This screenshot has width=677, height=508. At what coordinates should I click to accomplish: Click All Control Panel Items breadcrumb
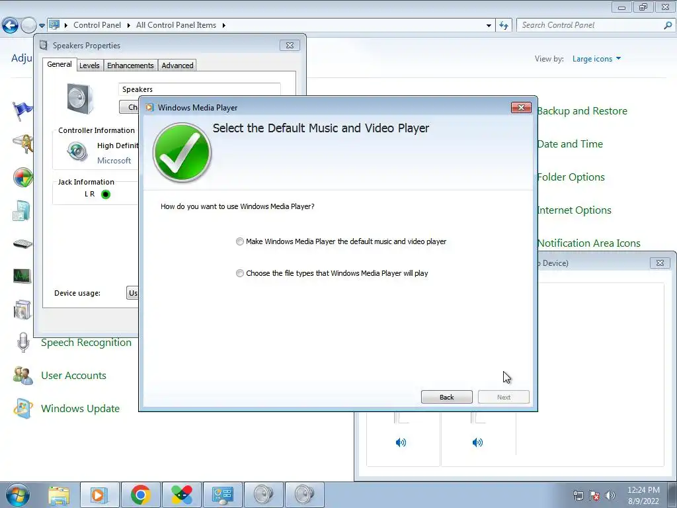[x=176, y=25]
